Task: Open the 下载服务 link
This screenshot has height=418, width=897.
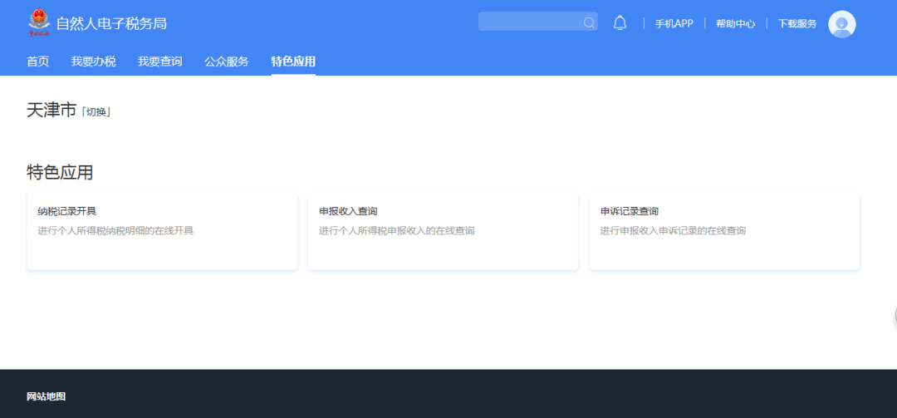Action: click(x=797, y=23)
